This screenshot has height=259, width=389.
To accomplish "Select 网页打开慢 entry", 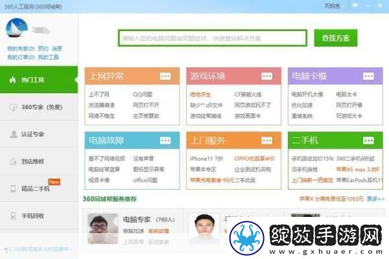I will click(349, 105).
